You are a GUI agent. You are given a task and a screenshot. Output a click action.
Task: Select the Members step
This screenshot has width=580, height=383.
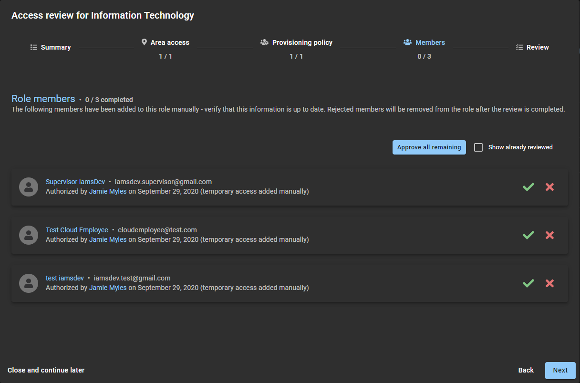[424, 42]
